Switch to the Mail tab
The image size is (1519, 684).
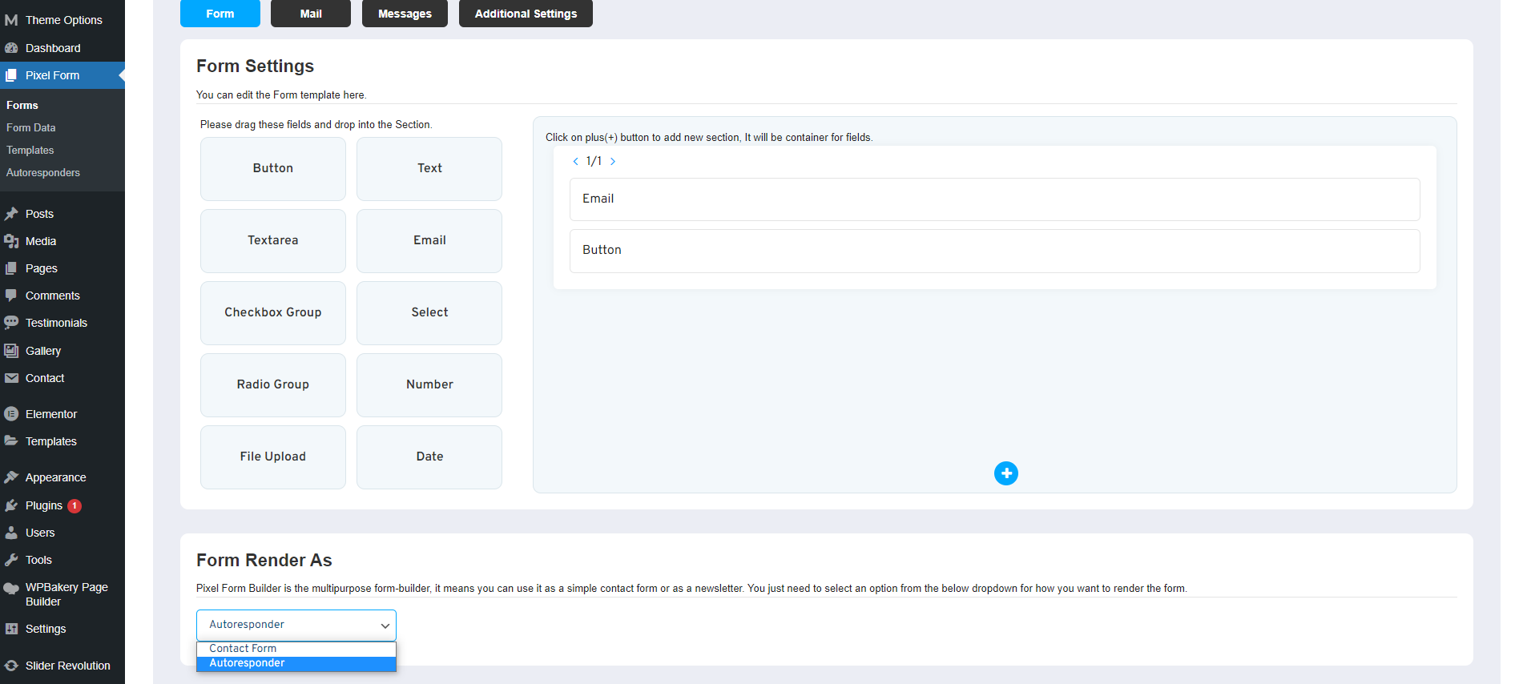click(x=310, y=14)
